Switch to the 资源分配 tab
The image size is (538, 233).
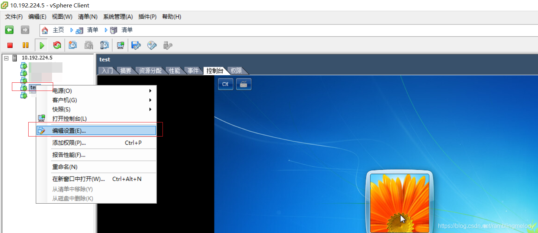click(x=151, y=71)
